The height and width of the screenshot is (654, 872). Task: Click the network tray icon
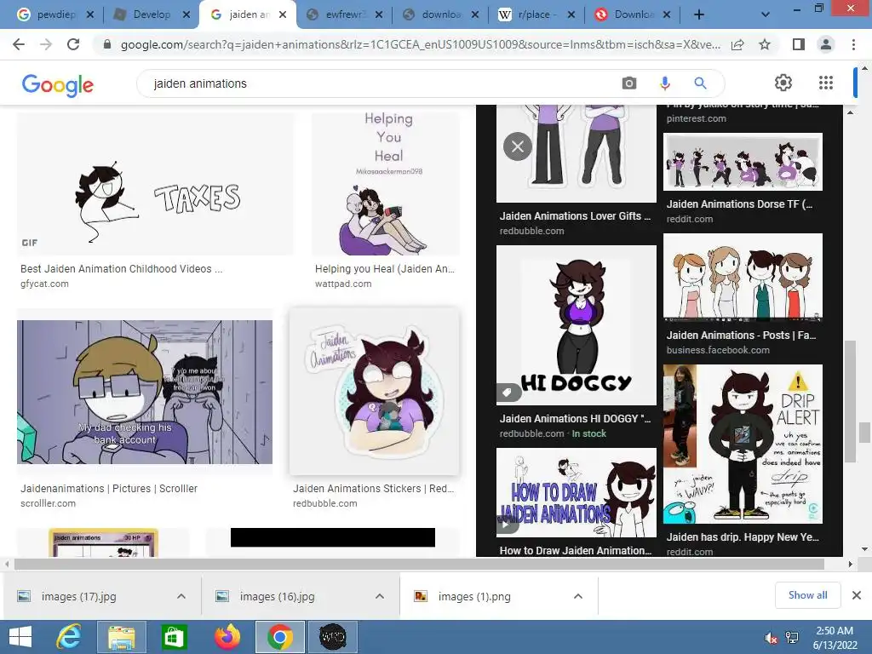[792, 638]
